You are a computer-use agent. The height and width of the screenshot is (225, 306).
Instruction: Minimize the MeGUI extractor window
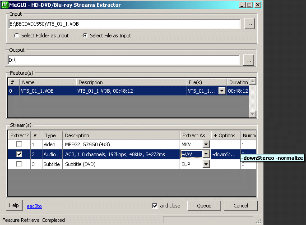(x=242, y=4)
